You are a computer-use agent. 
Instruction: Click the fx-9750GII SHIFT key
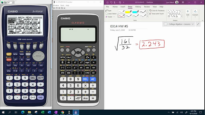tap(9, 54)
